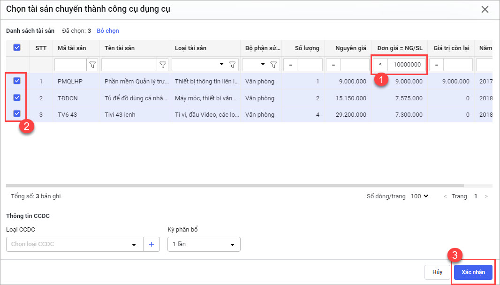Expand the Kỳ phân bổ dropdown
Screen dimensions: 500x285
tap(204, 244)
